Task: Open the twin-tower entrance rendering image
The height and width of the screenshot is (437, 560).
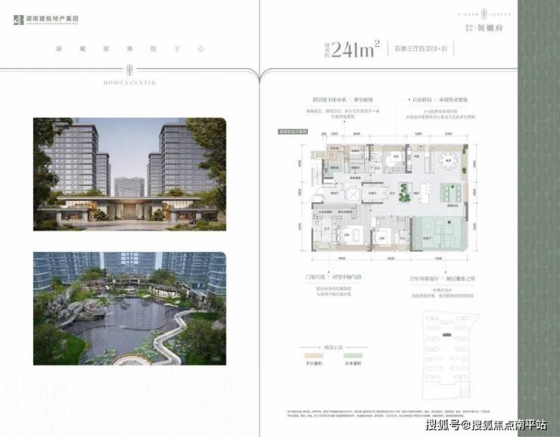Action: (129, 174)
